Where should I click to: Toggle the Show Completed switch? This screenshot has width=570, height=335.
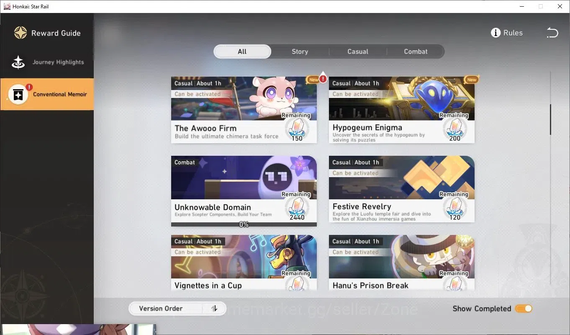click(524, 309)
